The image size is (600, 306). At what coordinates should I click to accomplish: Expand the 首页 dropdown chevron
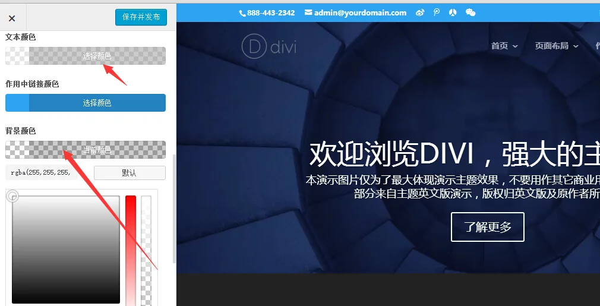pos(515,46)
